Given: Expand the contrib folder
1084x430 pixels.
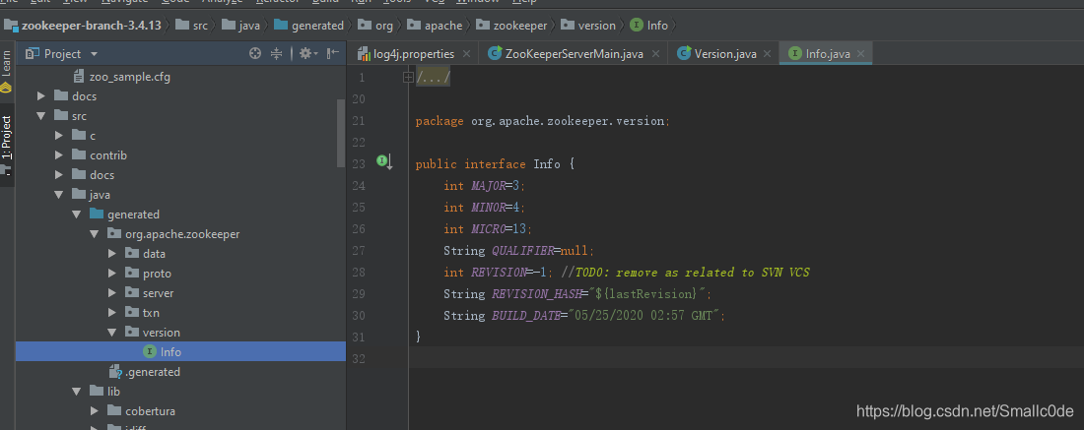Looking at the screenshot, I should point(59,155).
